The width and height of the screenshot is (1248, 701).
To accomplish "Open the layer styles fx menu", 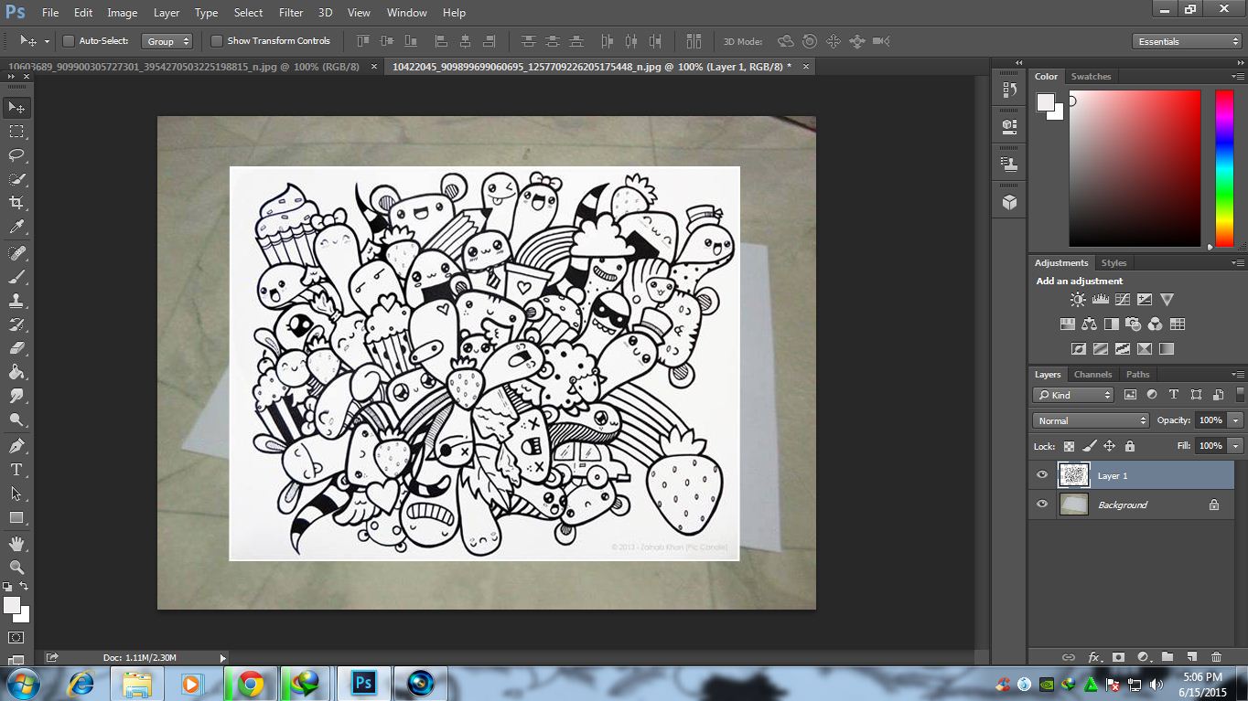I will (x=1093, y=657).
